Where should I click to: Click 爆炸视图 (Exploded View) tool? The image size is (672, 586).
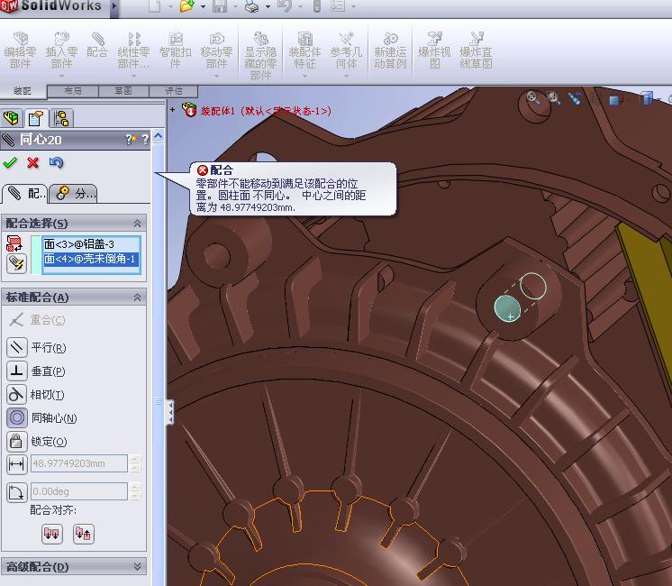coord(434,50)
